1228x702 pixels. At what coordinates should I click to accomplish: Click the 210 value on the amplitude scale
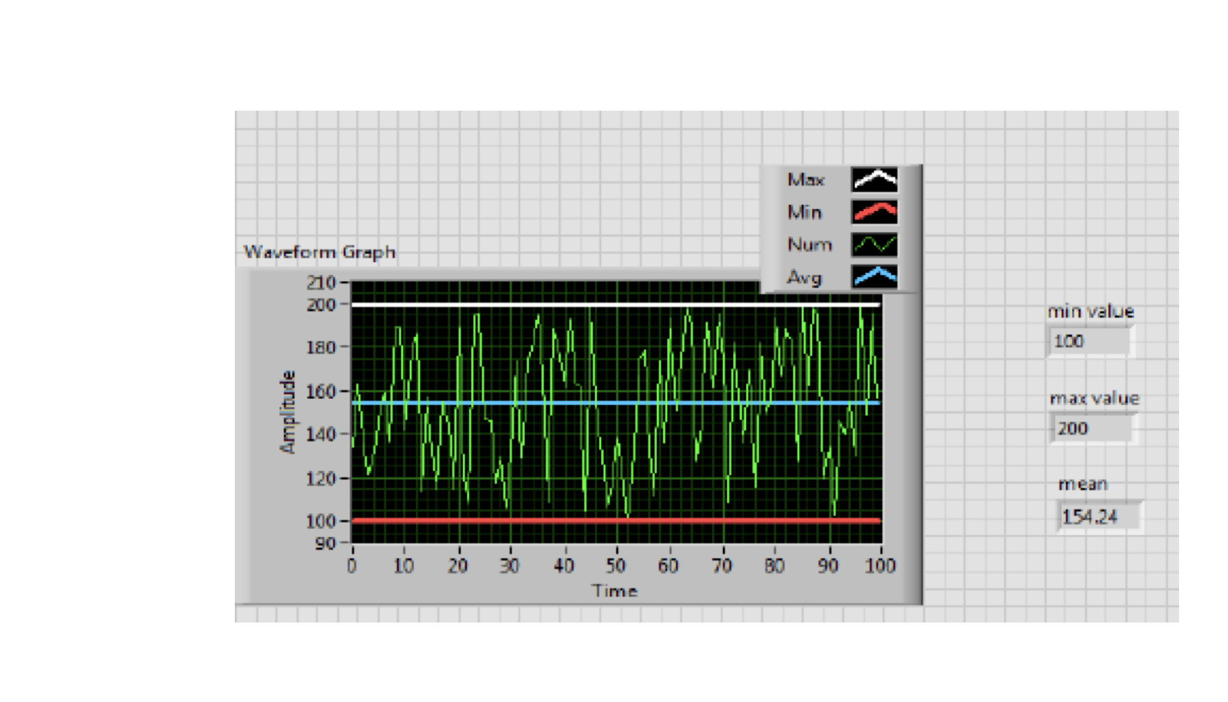click(323, 283)
